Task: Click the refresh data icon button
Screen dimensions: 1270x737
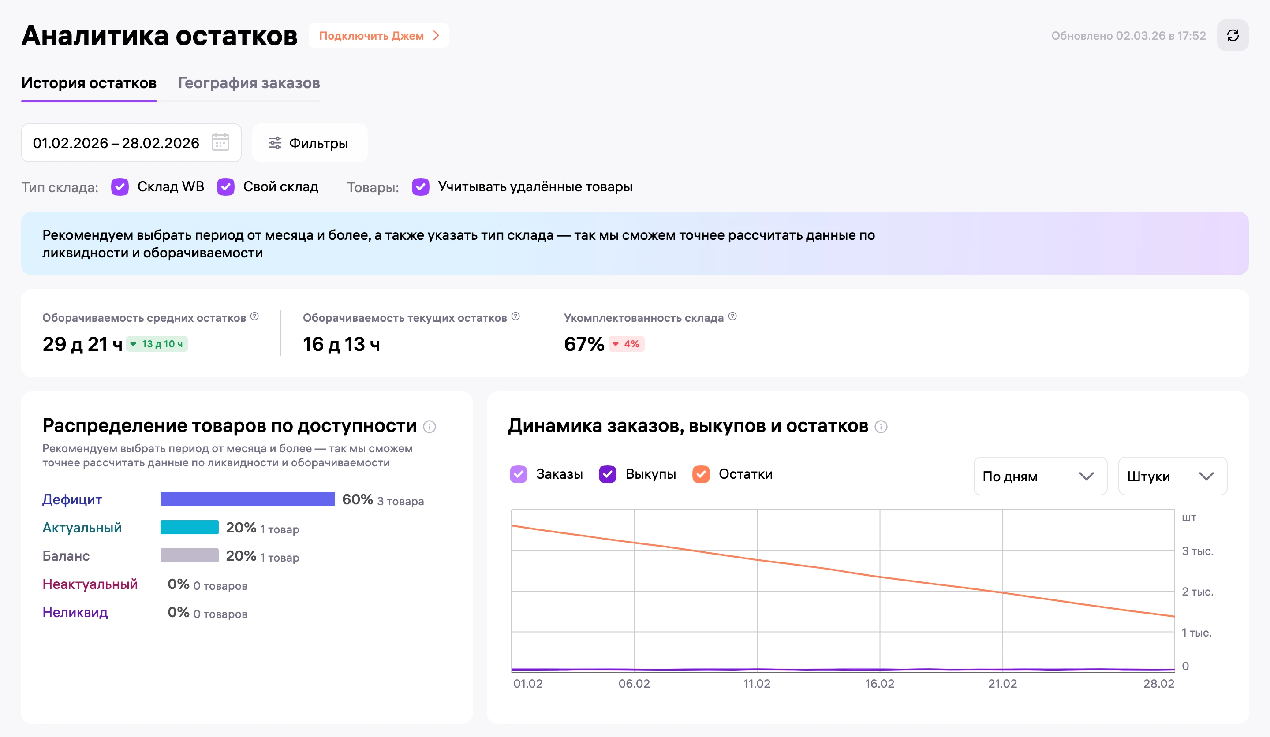Action: 1232,35
